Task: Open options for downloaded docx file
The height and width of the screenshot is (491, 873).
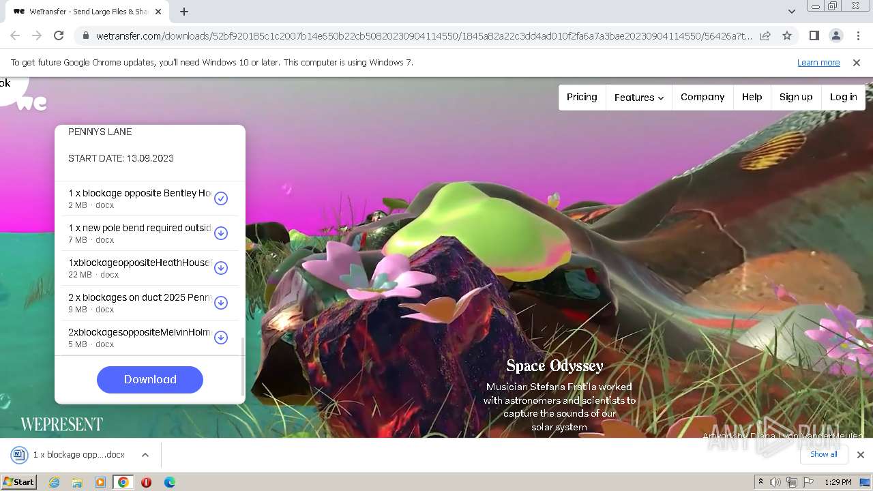Action: (145, 454)
